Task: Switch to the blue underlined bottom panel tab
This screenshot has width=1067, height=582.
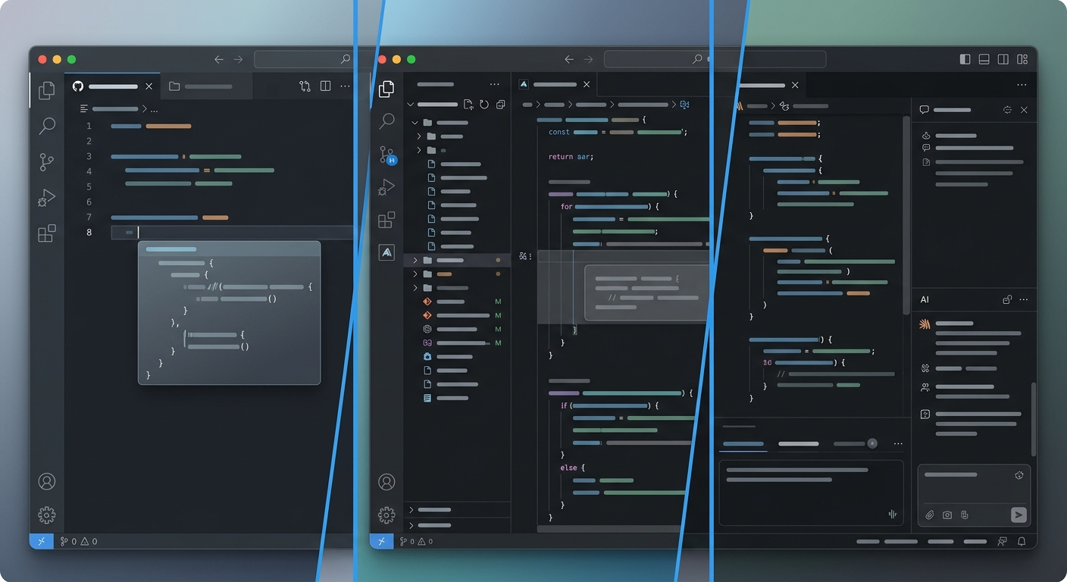Action: (743, 444)
